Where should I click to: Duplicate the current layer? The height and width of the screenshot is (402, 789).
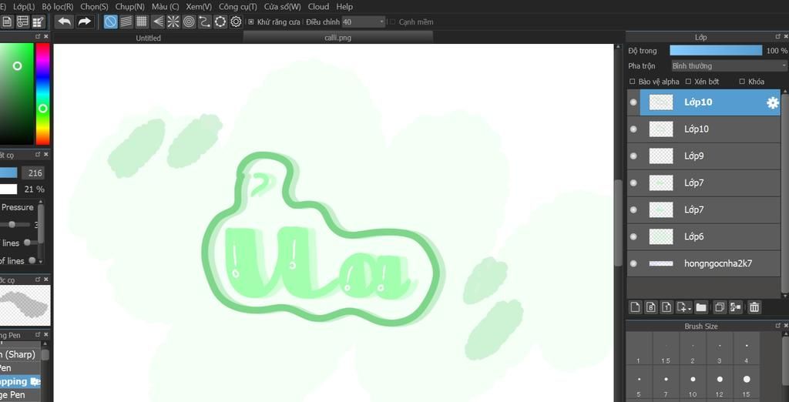coord(720,307)
